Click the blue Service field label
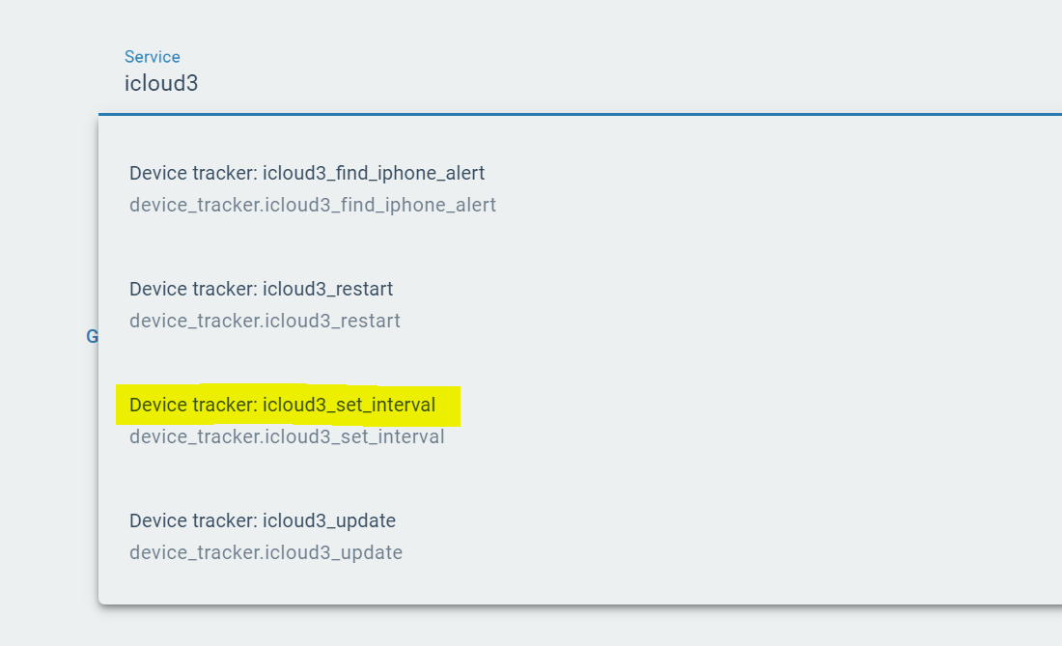1062x646 pixels. point(152,56)
